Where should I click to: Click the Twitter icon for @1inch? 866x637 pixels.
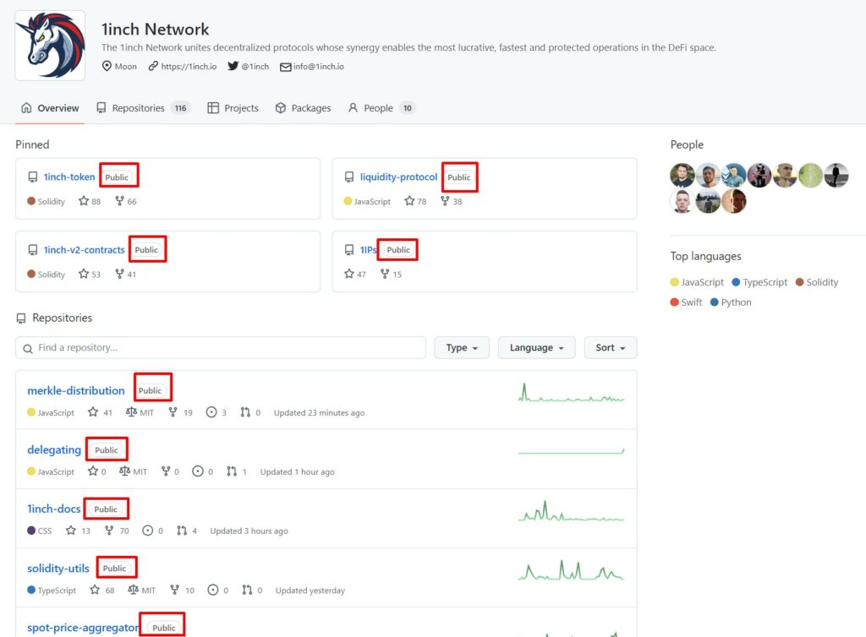pos(233,66)
